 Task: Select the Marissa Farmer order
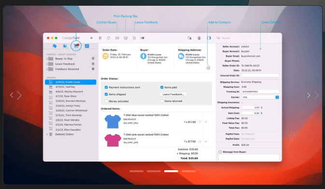(71, 125)
